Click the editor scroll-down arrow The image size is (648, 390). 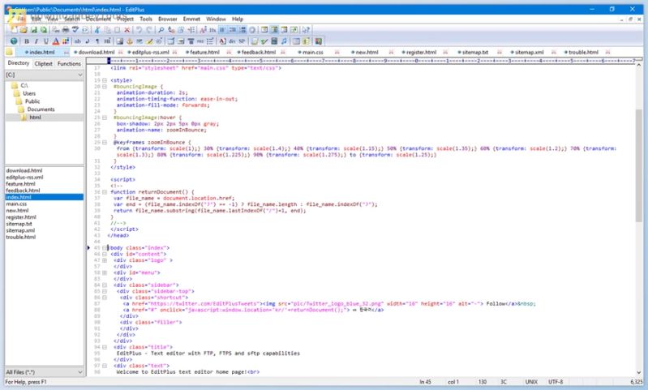tap(639, 372)
